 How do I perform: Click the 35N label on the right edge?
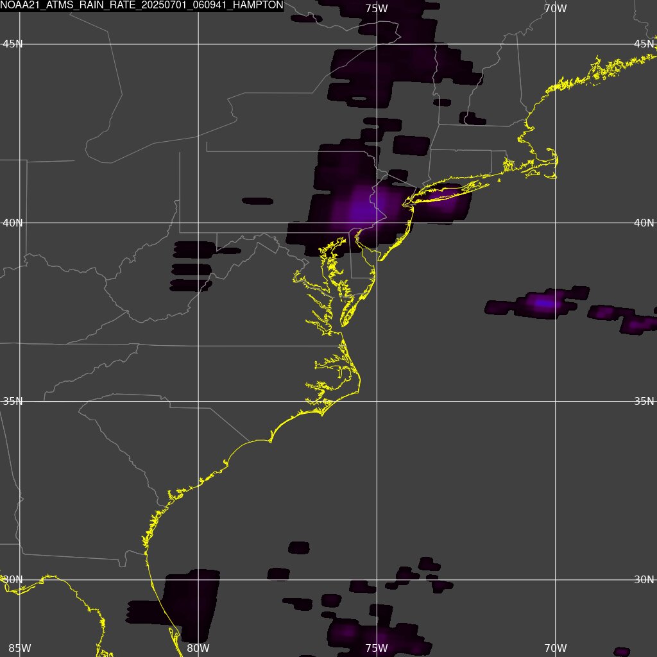click(644, 402)
